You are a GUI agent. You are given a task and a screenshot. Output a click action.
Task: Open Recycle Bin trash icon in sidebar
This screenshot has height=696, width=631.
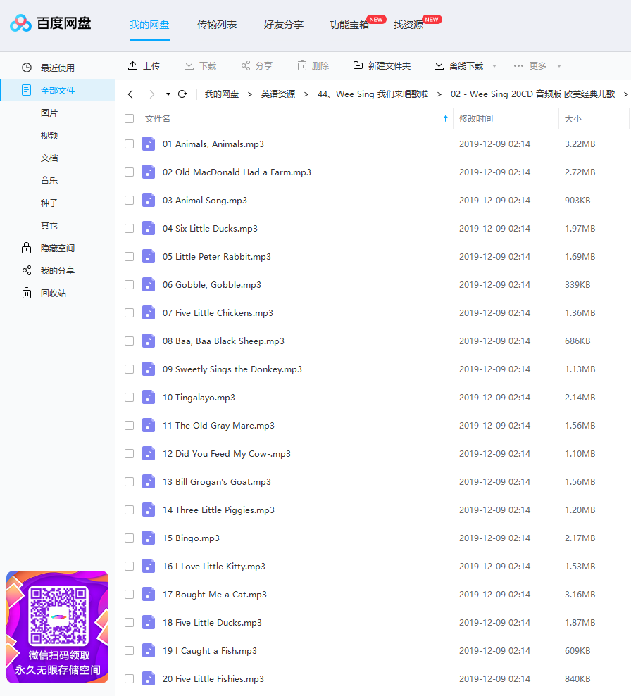point(27,293)
